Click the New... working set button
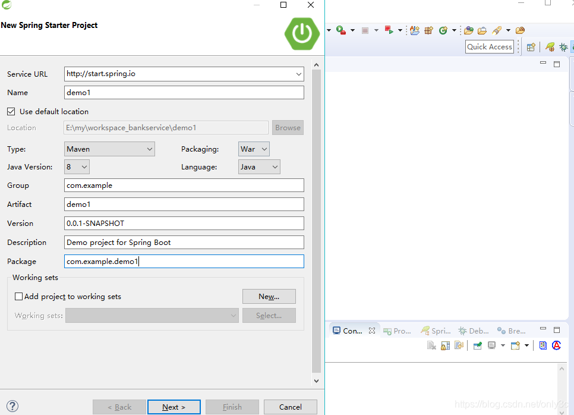Image resolution: width=574 pixels, height=415 pixels. [269, 296]
